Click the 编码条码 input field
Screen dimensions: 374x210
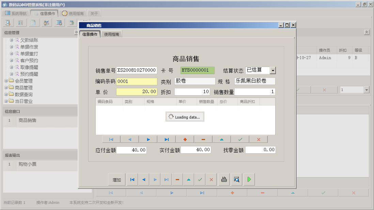[x=137, y=82]
